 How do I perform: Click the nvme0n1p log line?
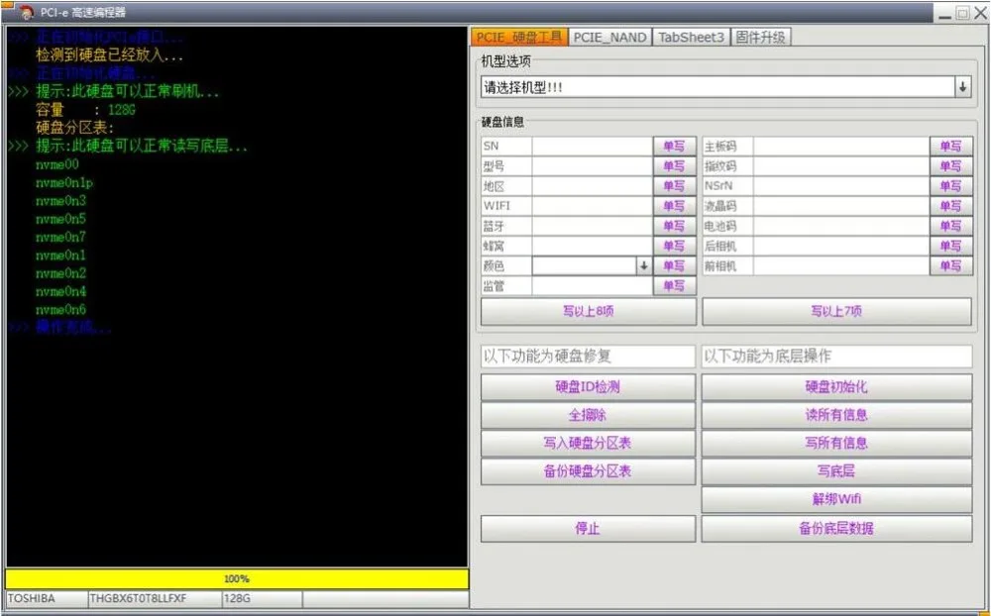pos(63,183)
